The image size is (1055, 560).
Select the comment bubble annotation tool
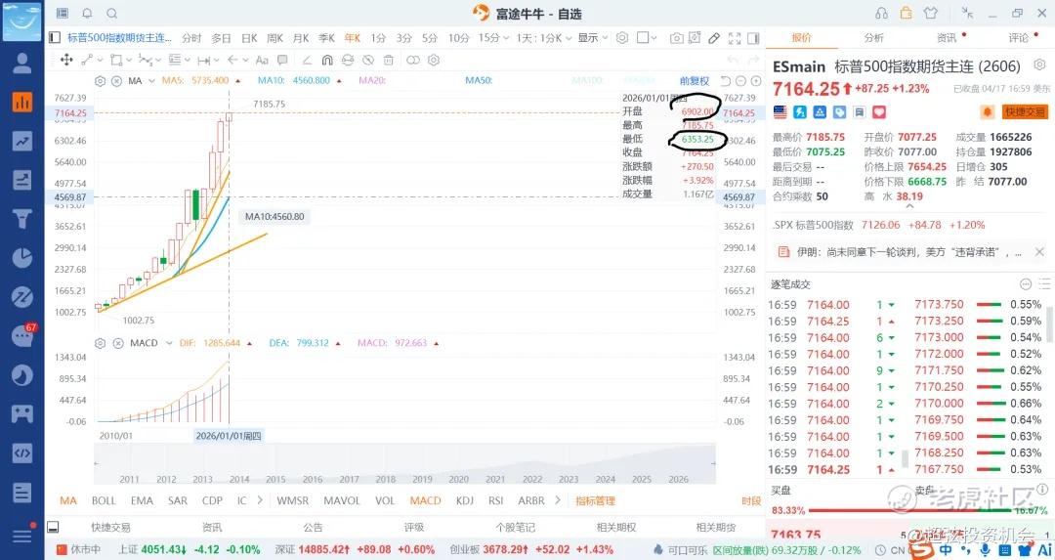pos(282,60)
